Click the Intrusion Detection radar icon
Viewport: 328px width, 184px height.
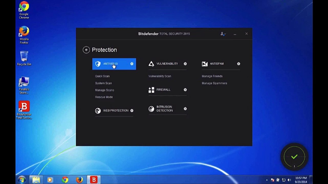coord(151,109)
